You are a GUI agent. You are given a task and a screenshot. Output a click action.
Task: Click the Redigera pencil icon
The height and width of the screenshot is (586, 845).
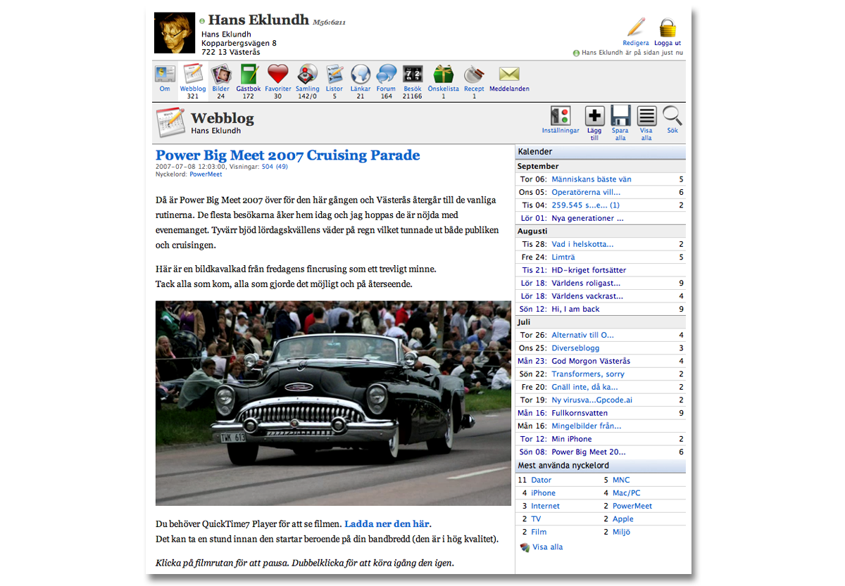[636, 27]
